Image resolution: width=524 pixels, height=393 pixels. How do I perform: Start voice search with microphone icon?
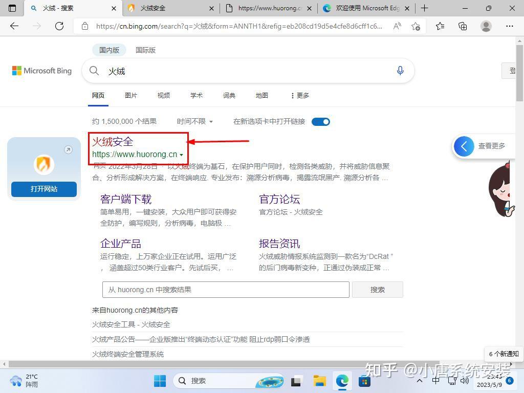pos(400,71)
